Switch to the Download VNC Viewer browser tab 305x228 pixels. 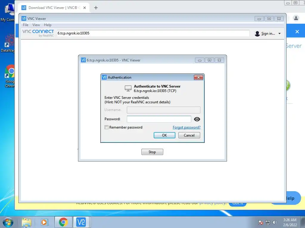pyautogui.click(x=52, y=8)
